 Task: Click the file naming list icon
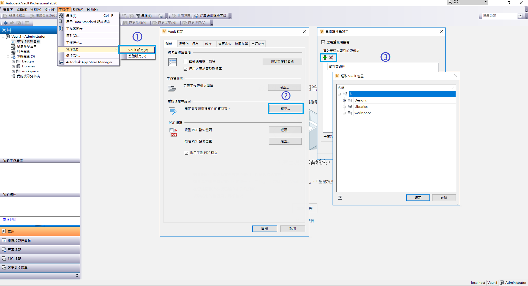click(x=173, y=62)
